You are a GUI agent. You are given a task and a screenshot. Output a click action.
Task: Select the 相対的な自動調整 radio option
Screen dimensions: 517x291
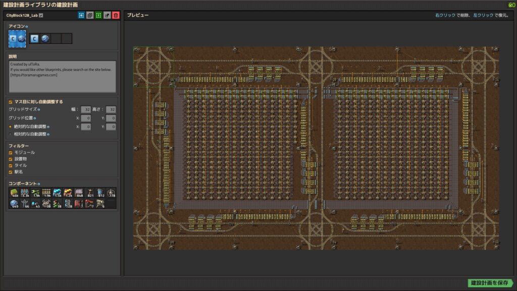point(10,134)
